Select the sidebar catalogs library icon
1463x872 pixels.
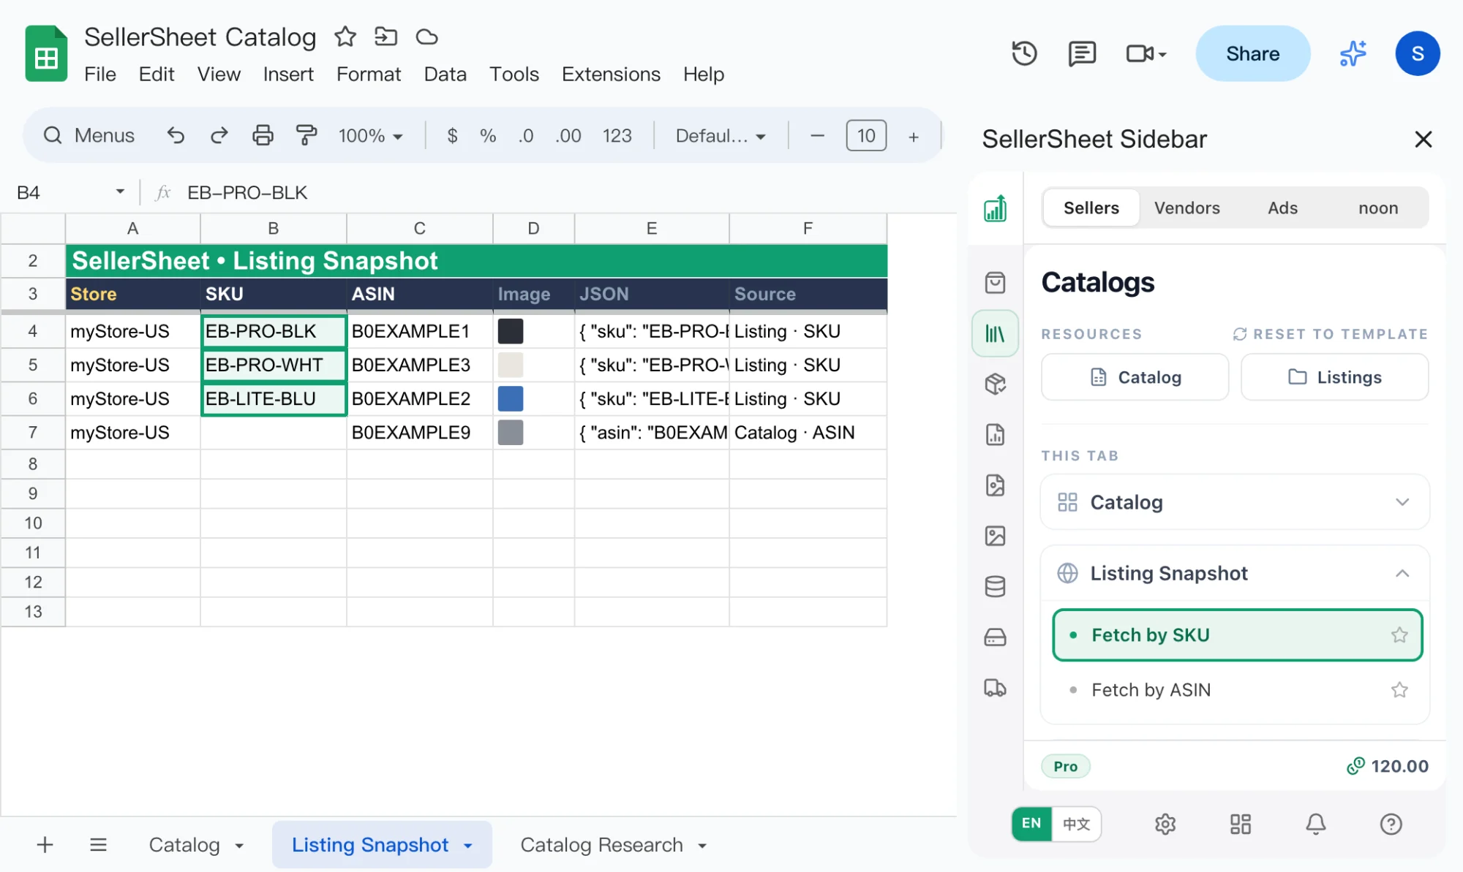tap(995, 334)
